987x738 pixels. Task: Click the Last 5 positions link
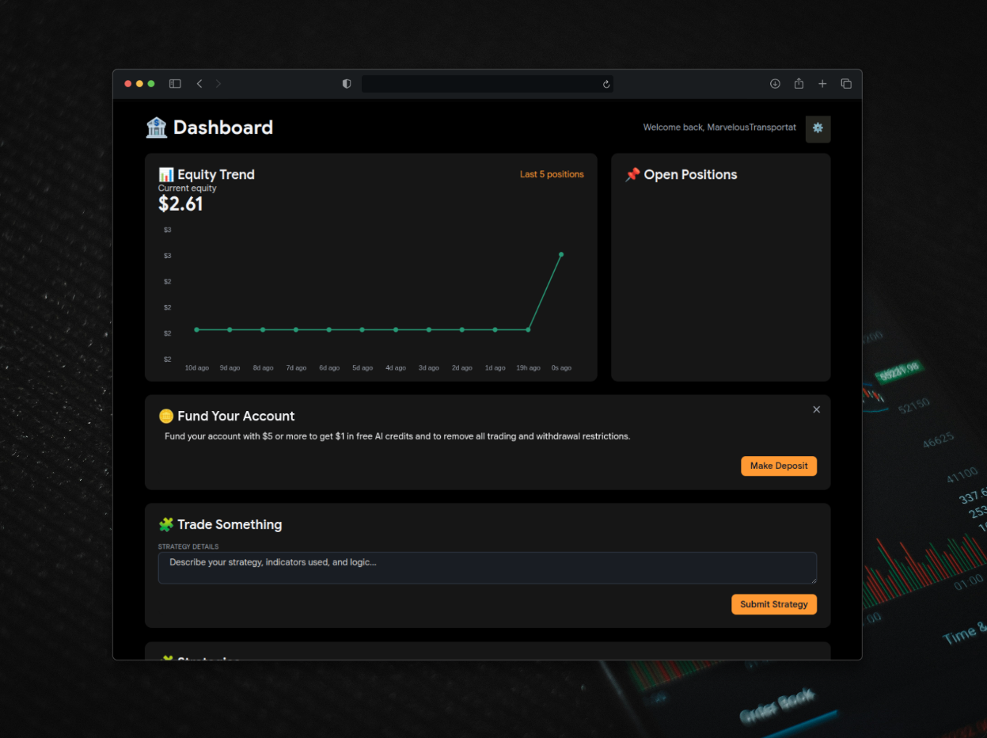pos(552,174)
